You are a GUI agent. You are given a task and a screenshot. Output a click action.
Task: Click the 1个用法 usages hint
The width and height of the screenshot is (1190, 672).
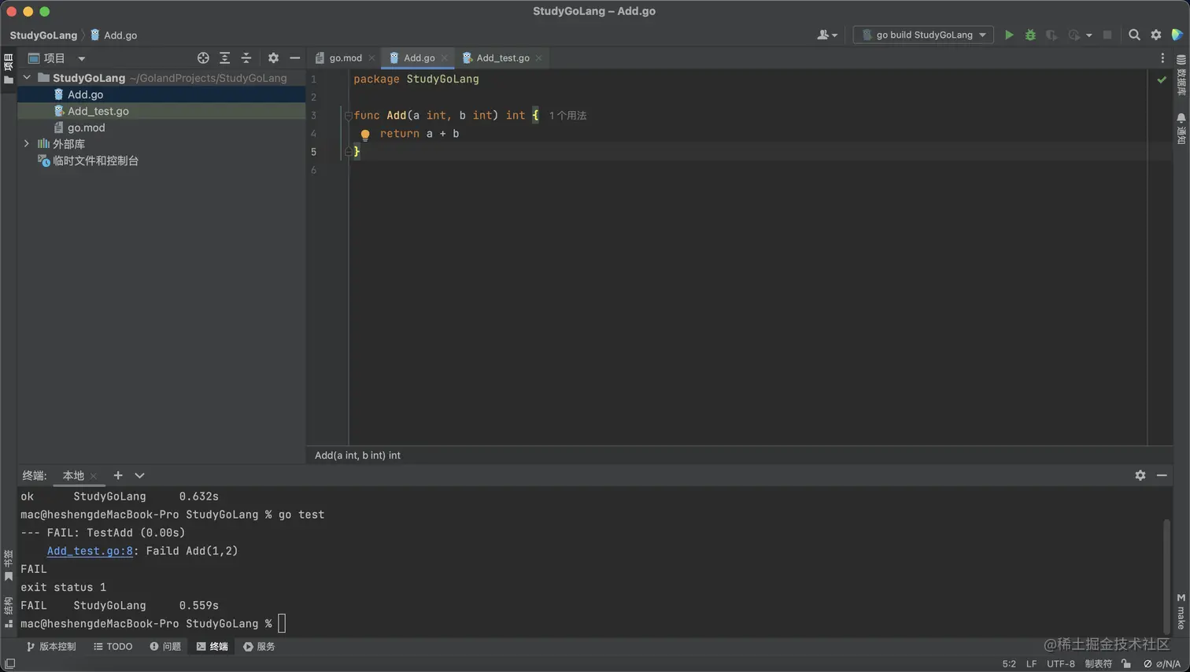[x=567, y=116]
